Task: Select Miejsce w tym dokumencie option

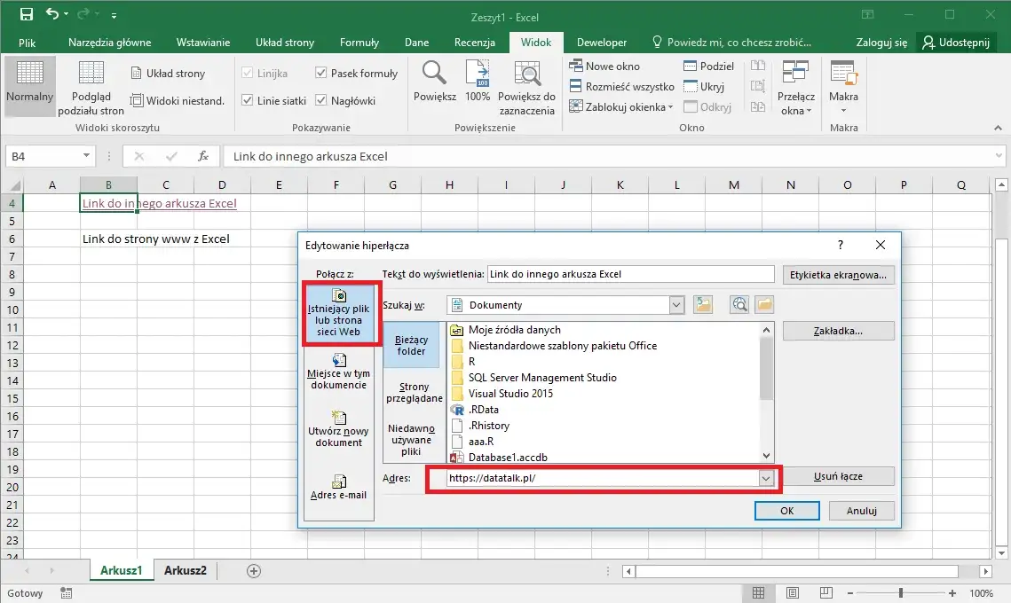Action: (337, 372)
